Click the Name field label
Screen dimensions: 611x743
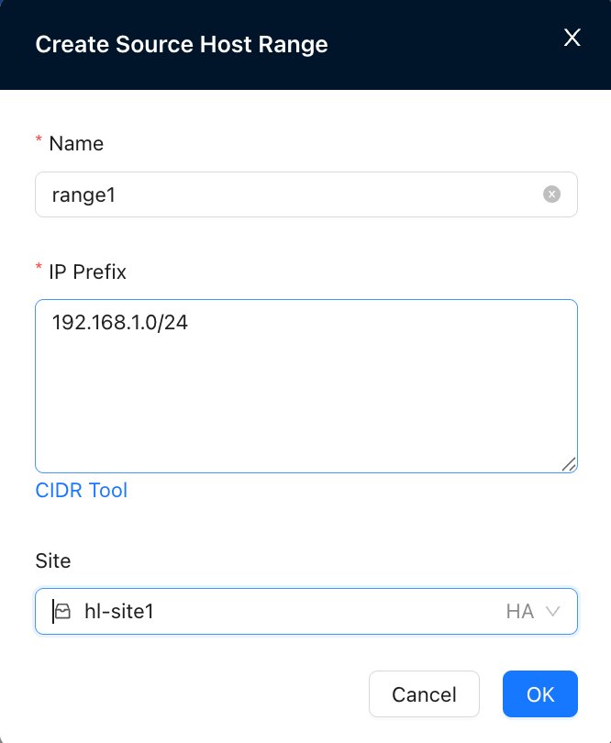pyautogui.click(x=76, y=144)
